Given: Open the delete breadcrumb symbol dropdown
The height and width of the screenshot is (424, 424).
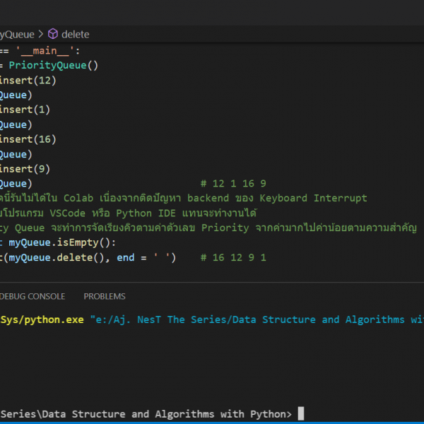Looking at the screenshot, I should pyautogui.click(x=75, y=34).
